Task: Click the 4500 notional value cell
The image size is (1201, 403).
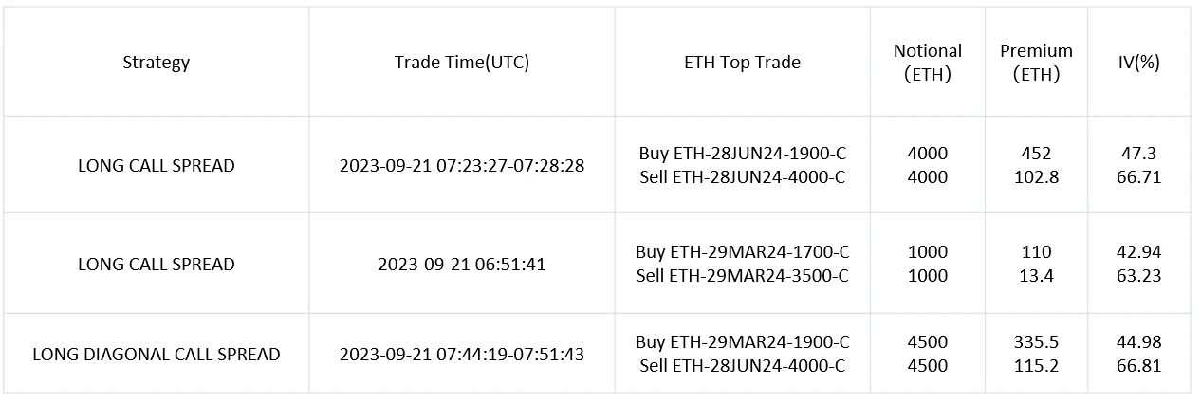Action: 927,342
